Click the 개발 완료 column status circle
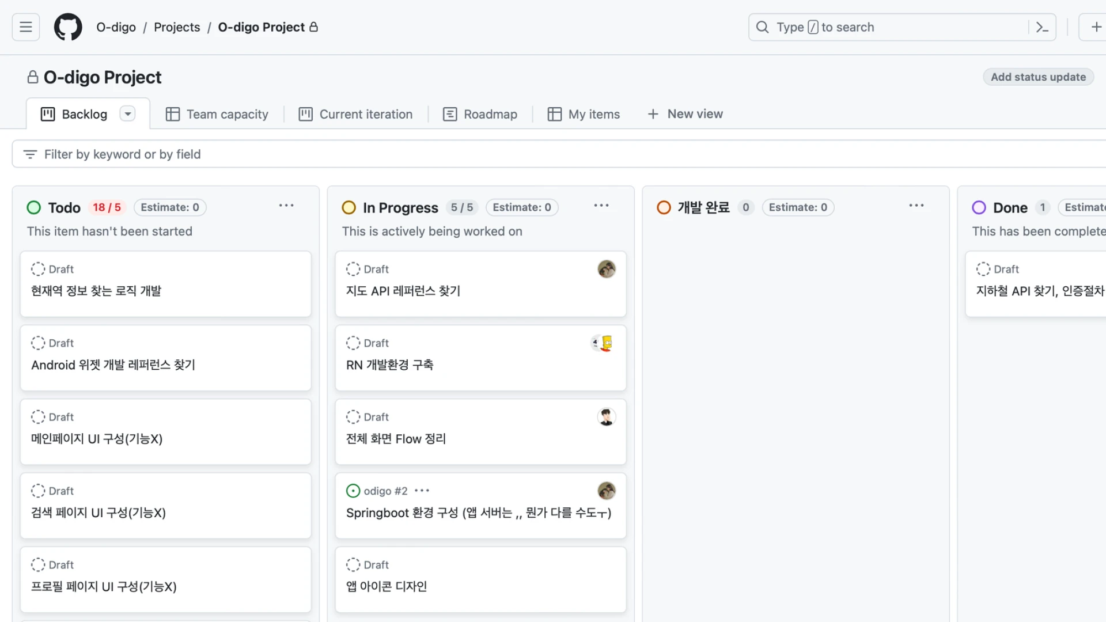The image size is (1106, 622). coord(664,207)
